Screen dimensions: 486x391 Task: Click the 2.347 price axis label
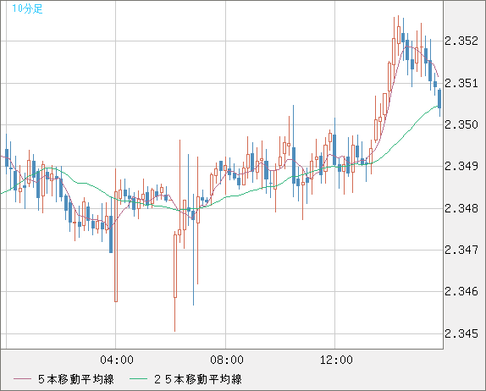[461, 250]
